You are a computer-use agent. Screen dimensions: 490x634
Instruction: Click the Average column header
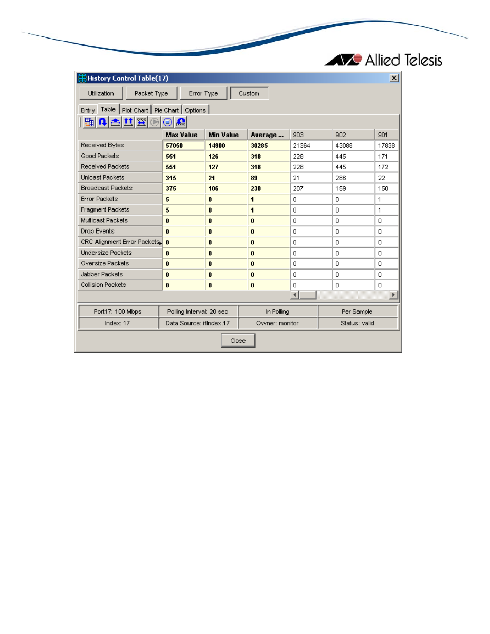click(x=269, y=135)
